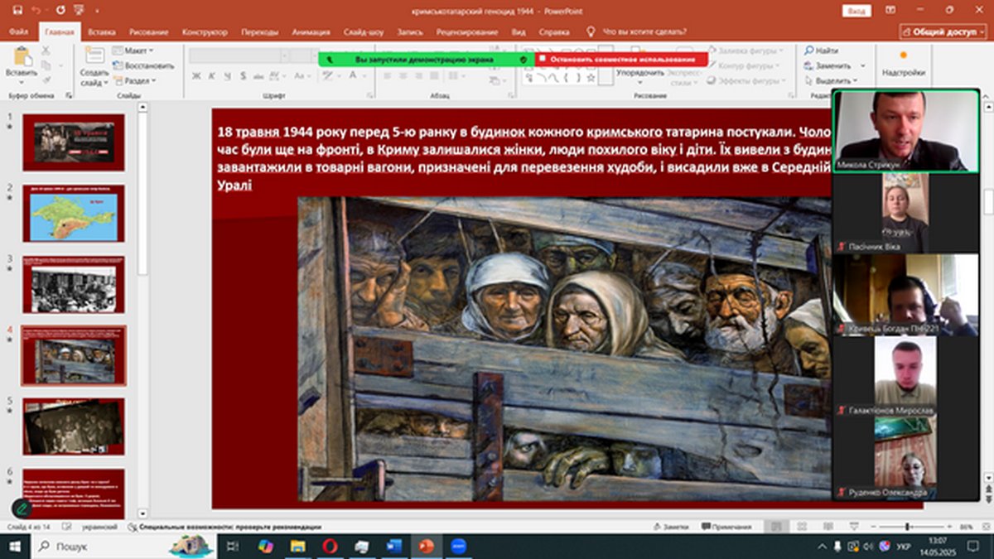Stop sharing via Остановить совместное использование
Viewport: 994px width, 559px height.
pyautogui.click(x=622, y=60)
